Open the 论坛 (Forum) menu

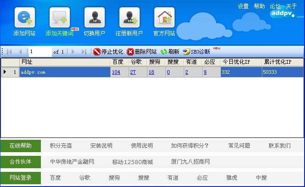point(275,6)
